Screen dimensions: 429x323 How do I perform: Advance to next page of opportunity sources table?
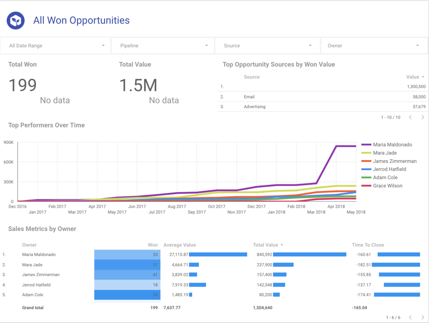pos(423,117)
